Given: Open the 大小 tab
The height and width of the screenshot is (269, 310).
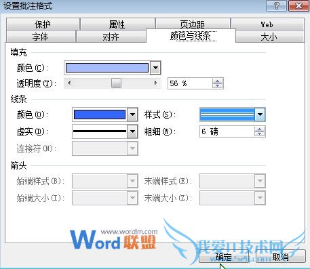Looking at the screenshot, I should coord(269,37).
